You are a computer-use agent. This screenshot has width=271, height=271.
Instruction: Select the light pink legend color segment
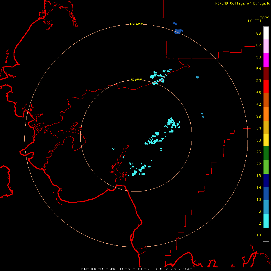point(266,46)
